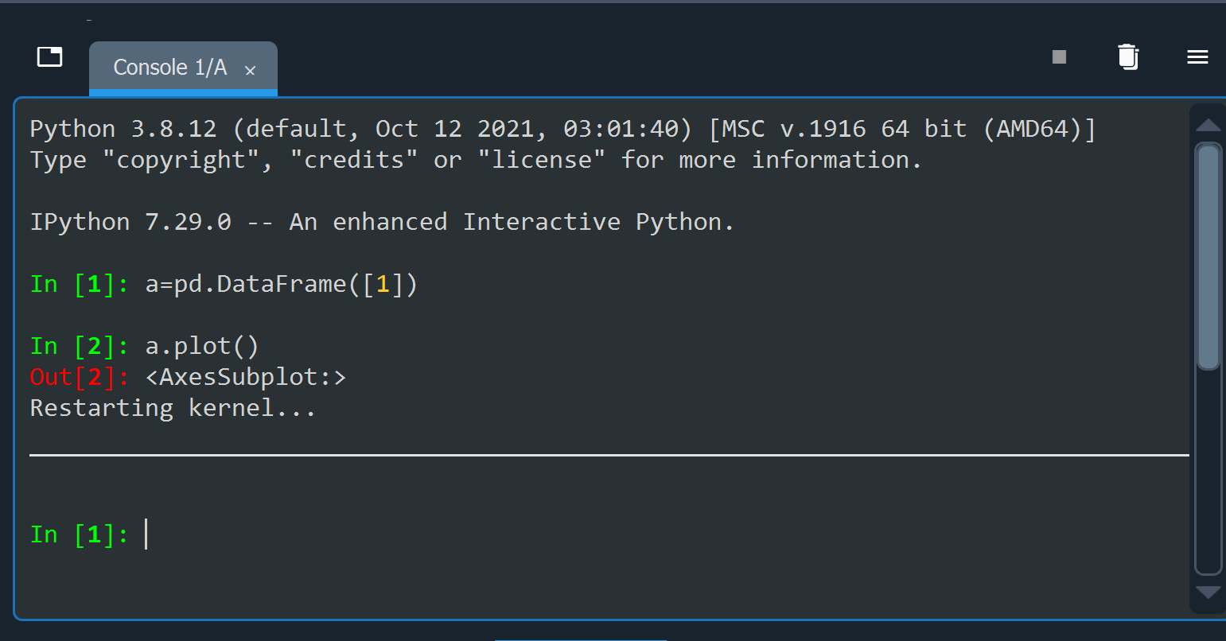The image size is (1226, 641).
Task: Open the console options hamburger menu
Action: 1197,56
